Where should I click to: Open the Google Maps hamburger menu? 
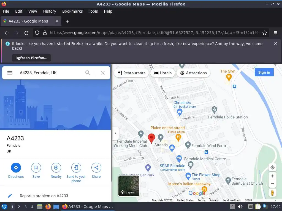pos(10,73)
